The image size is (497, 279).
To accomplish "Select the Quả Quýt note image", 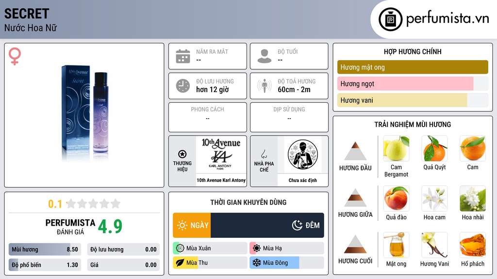I will pyautogui.click(x=434, y=148).
